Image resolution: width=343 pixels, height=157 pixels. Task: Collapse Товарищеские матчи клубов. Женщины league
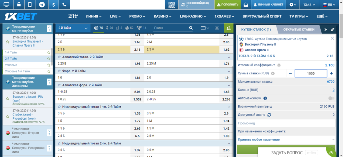click(49, 82)
